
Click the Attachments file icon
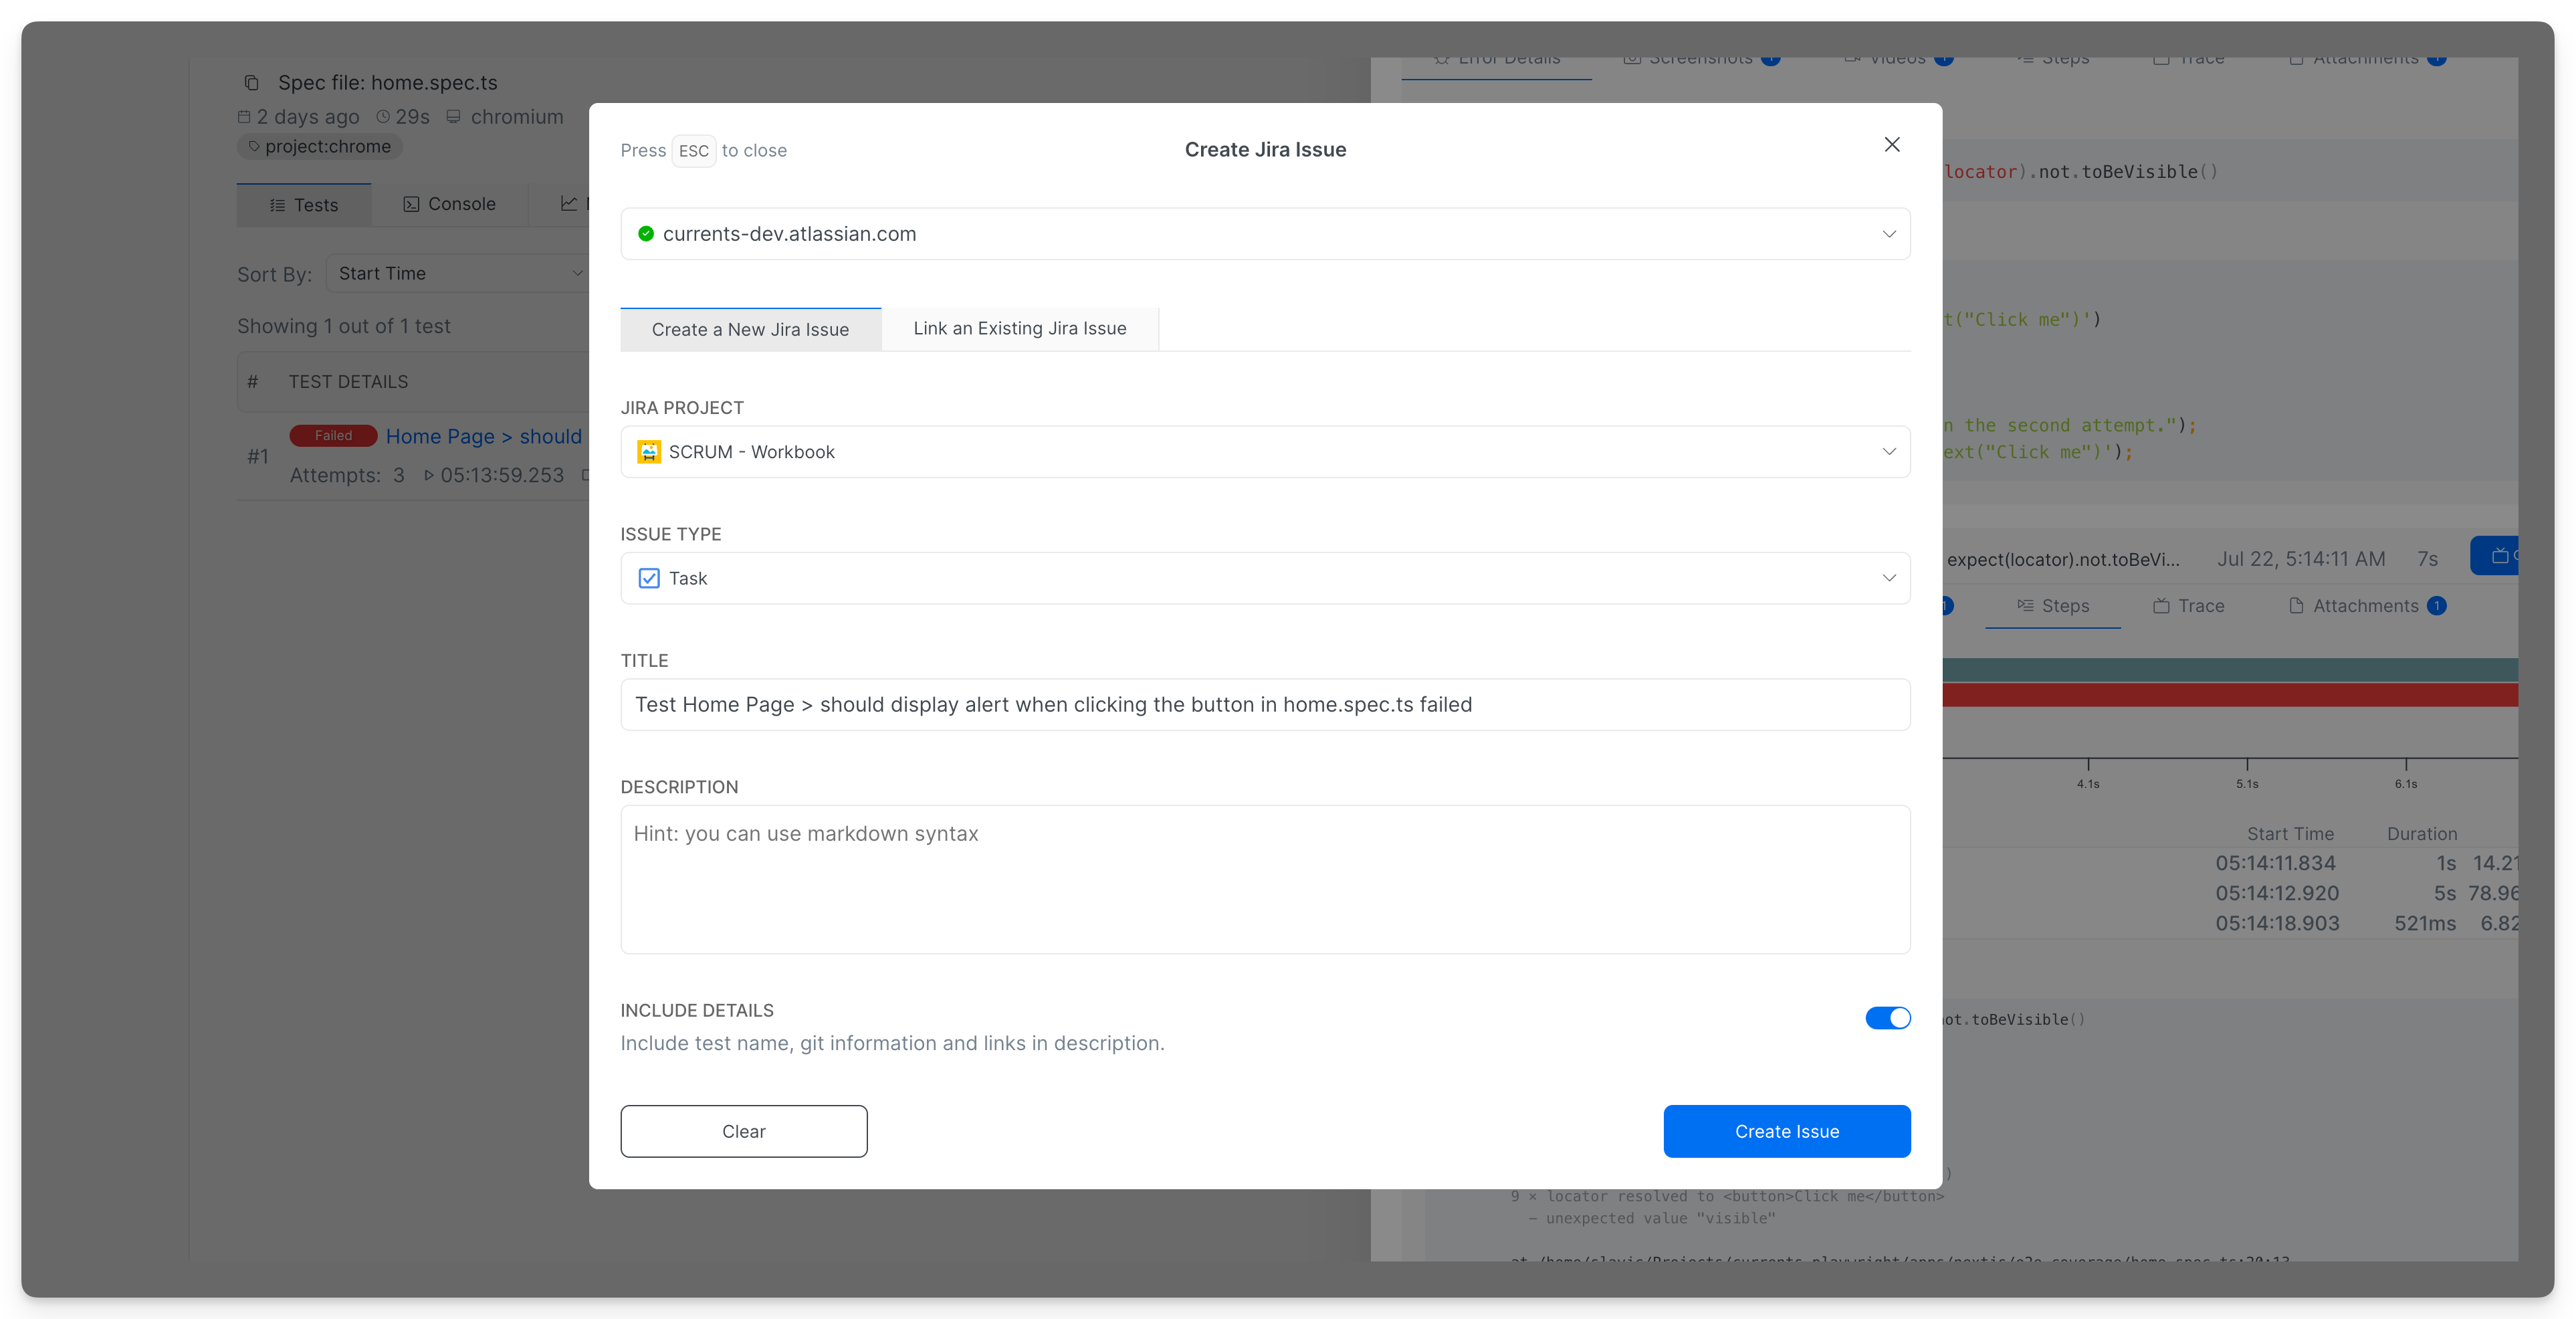tap(2296, 606)
